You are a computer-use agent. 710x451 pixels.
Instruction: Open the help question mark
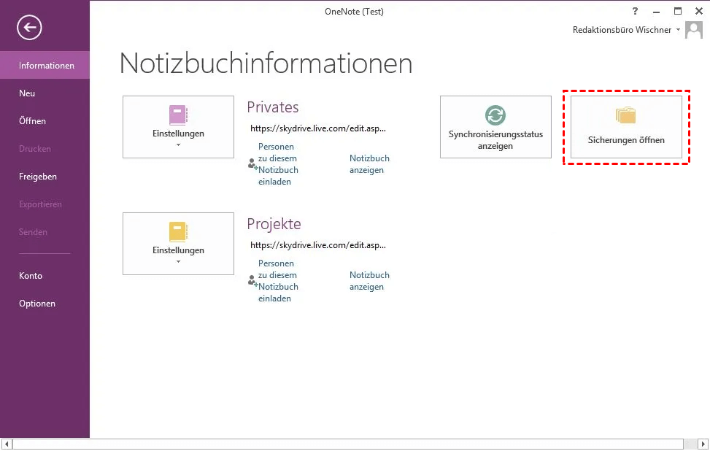tap(636, 12)
